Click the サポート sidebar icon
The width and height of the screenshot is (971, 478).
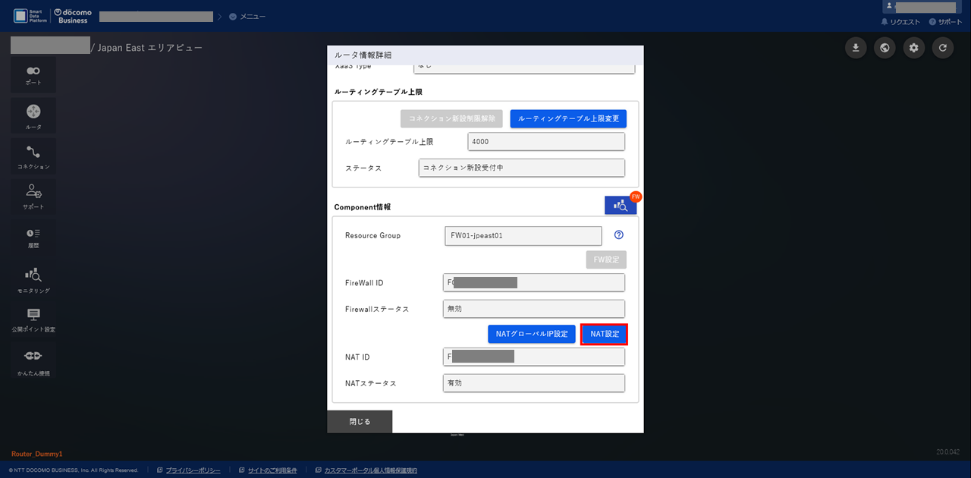point(33,195)
